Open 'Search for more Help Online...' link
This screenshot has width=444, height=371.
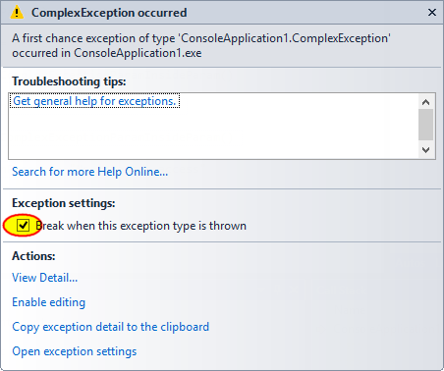tap(90, 172)
